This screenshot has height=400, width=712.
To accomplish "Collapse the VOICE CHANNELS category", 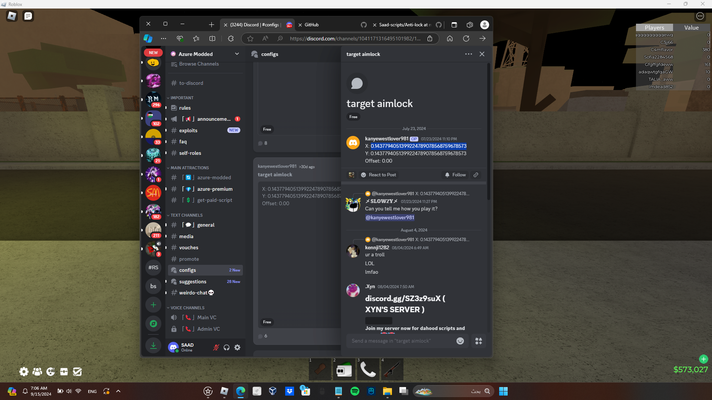I will click(187, 308).
